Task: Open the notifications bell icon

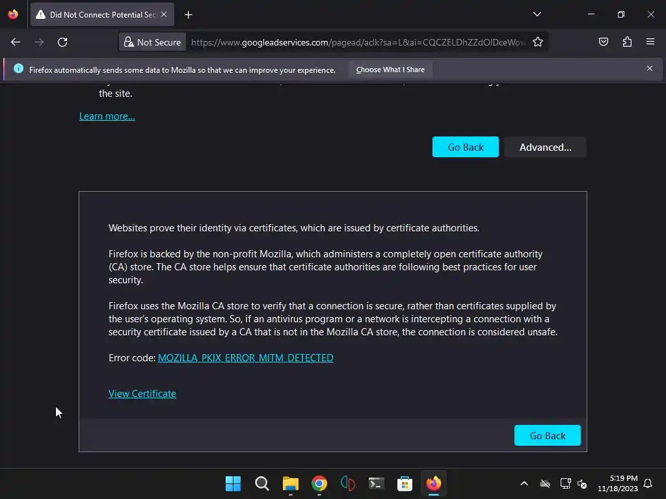Action: click(648, 483)
